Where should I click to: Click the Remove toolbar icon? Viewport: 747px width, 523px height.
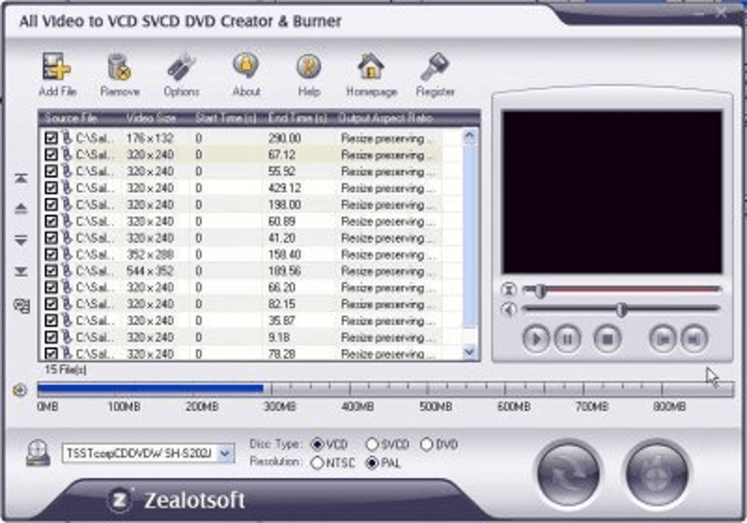tap(119, 67)
